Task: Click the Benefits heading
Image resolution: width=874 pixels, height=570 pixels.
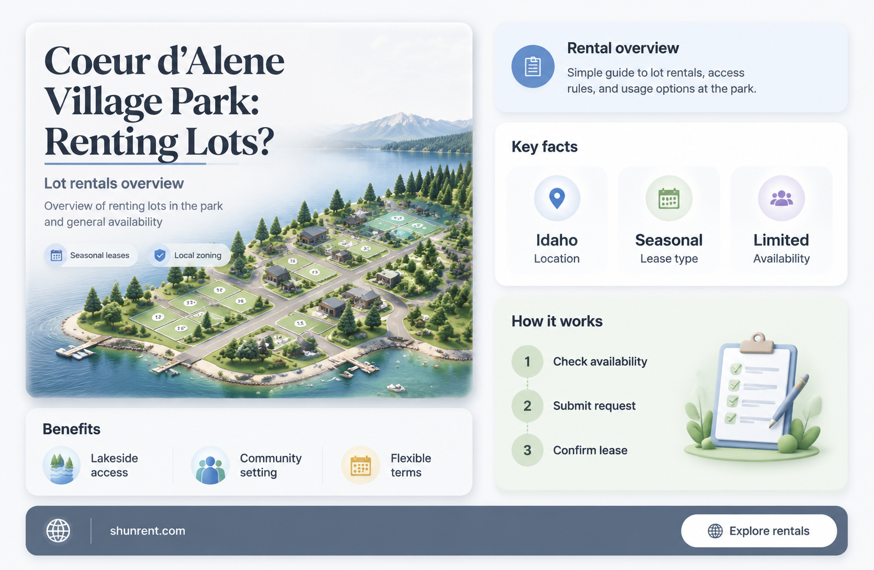Action: tap(72, 429)
